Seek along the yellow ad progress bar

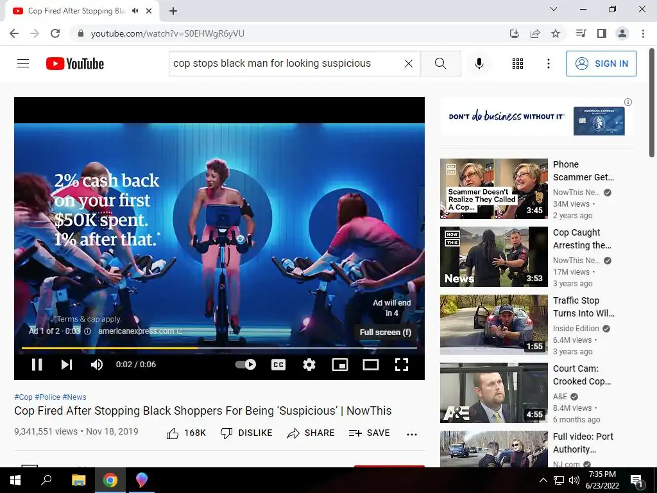coord(219,348)
